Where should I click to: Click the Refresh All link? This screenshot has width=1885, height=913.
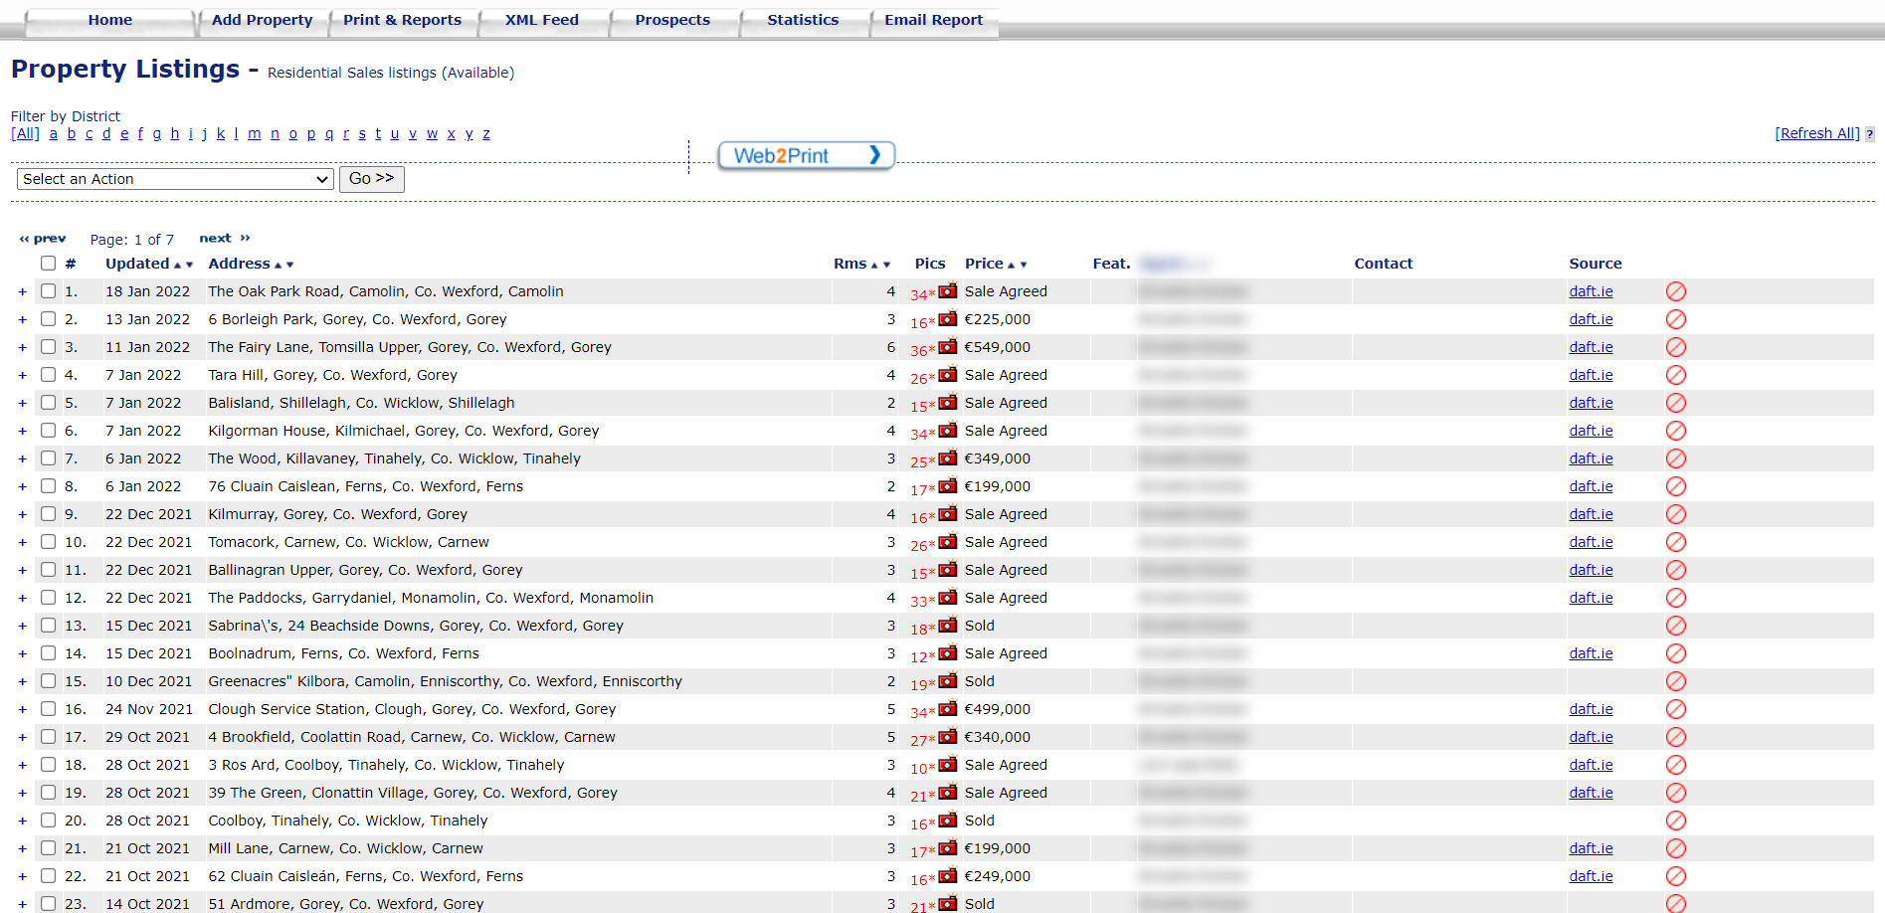pyautogui.click(x=1816, y=133)
